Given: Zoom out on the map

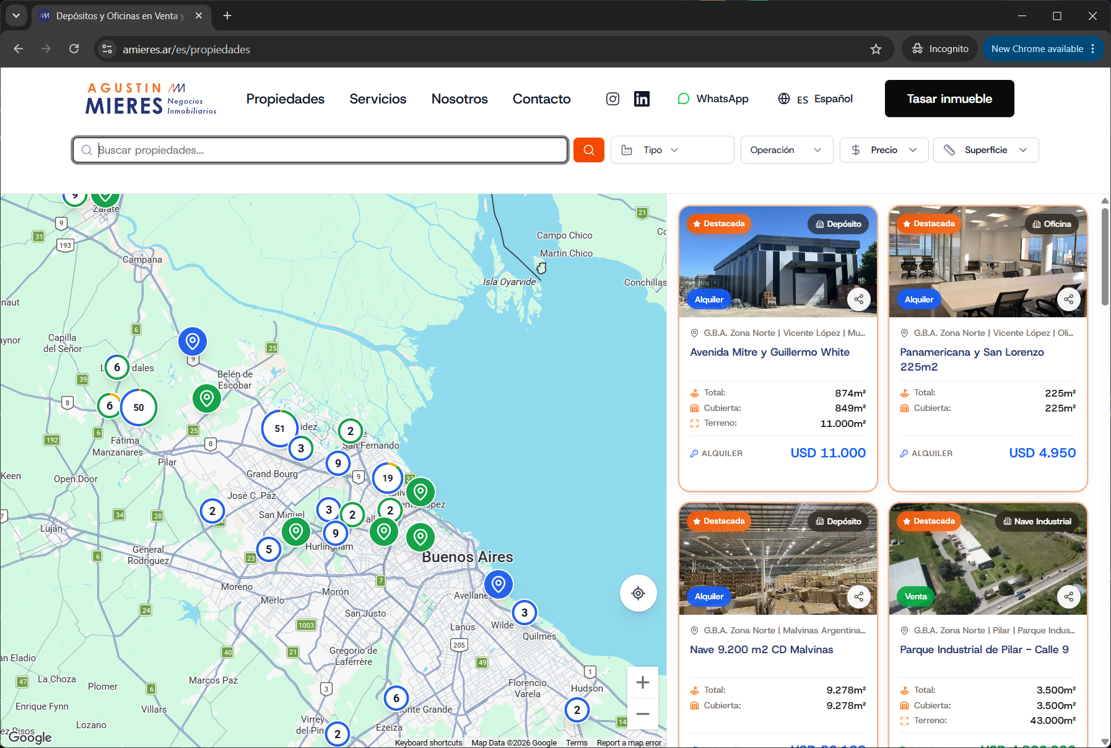Looking at the screenshot, I should pyautogui.click(x=642, y=714).
